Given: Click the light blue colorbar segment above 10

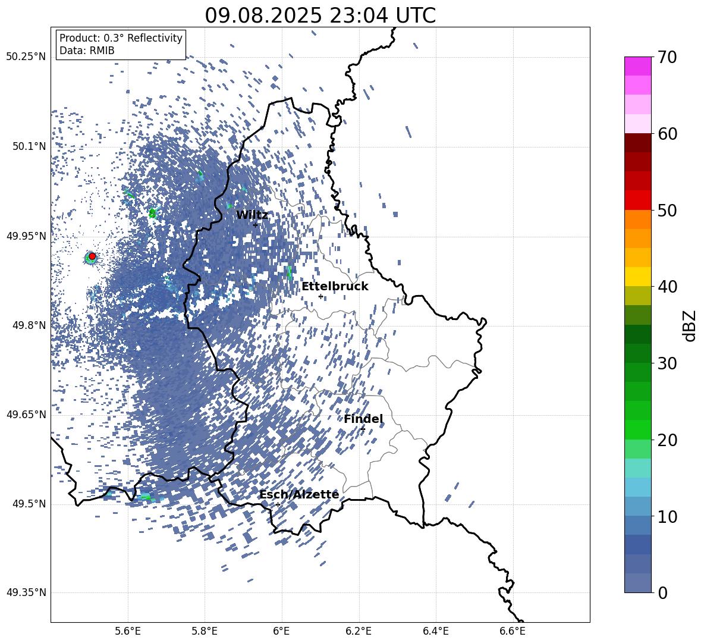Looking at the screenshot, I should pyautogui.click(x=638, y=507).
